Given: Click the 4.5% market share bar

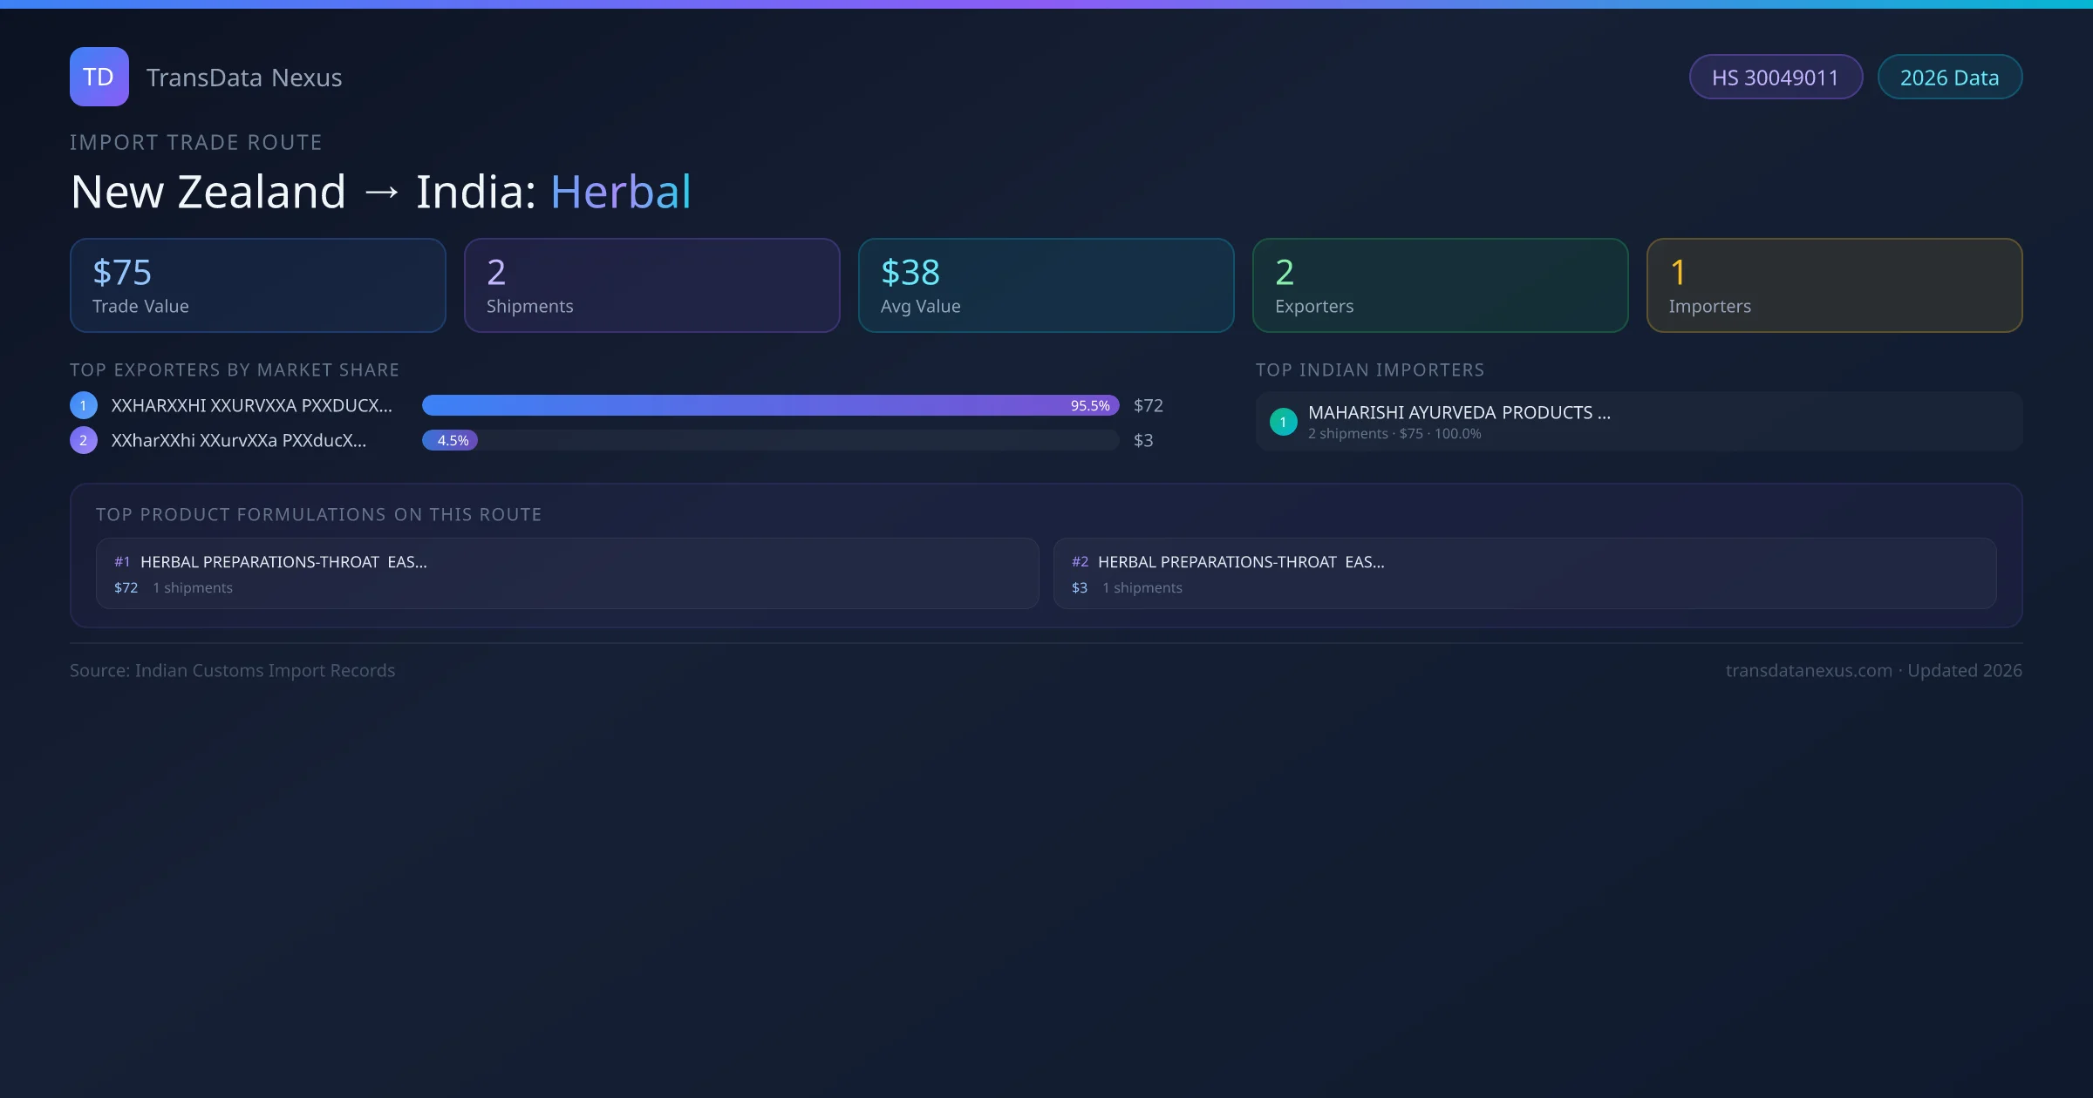Looking at the screenshot, I should (x=450, y=440).
